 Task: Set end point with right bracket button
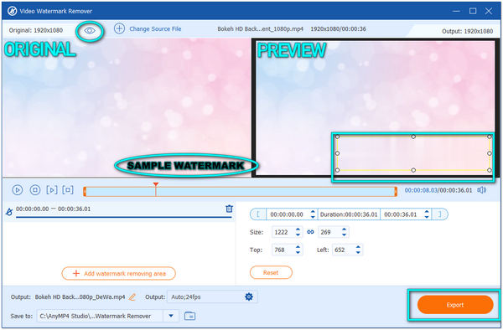point(440,214)
